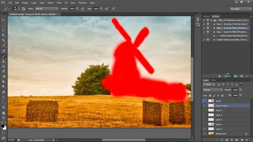Open the brush Mode dropdown in the options bar

coord(47,9)
